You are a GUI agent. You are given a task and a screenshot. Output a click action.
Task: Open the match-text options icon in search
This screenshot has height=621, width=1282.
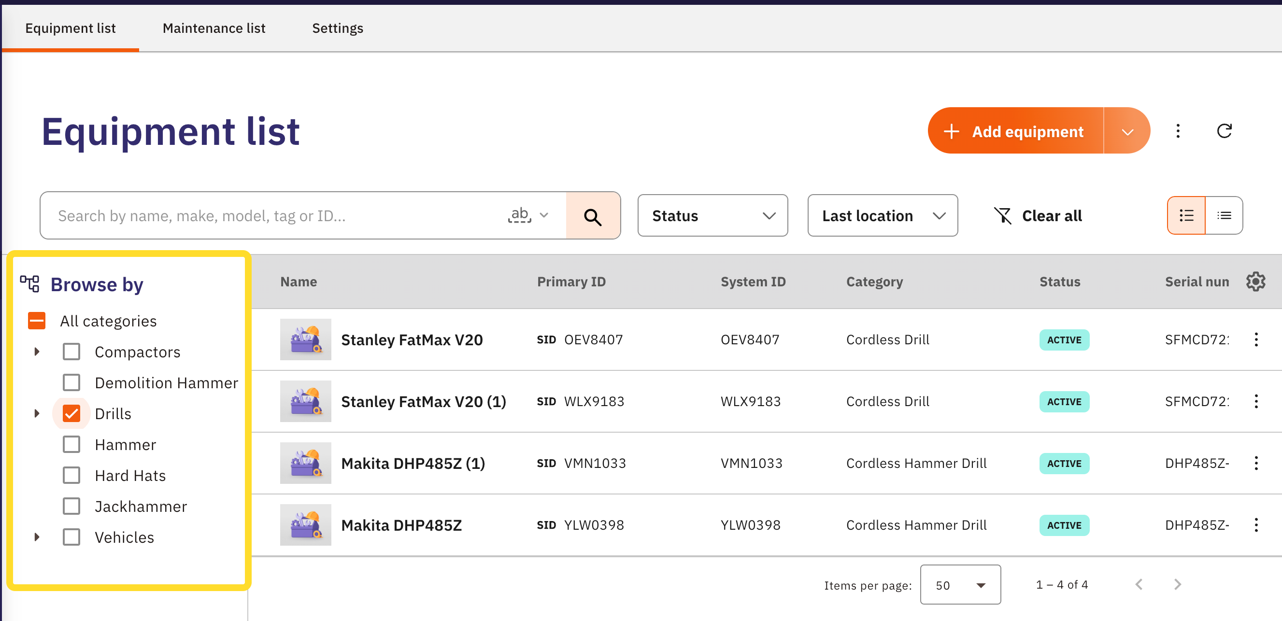528,215
